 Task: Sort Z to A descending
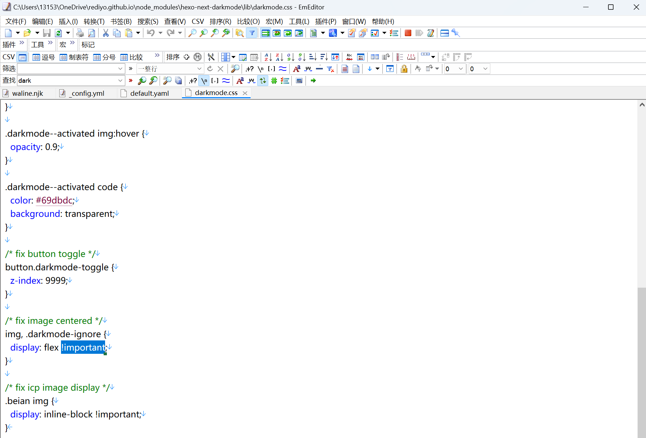[x=279, y=57]
